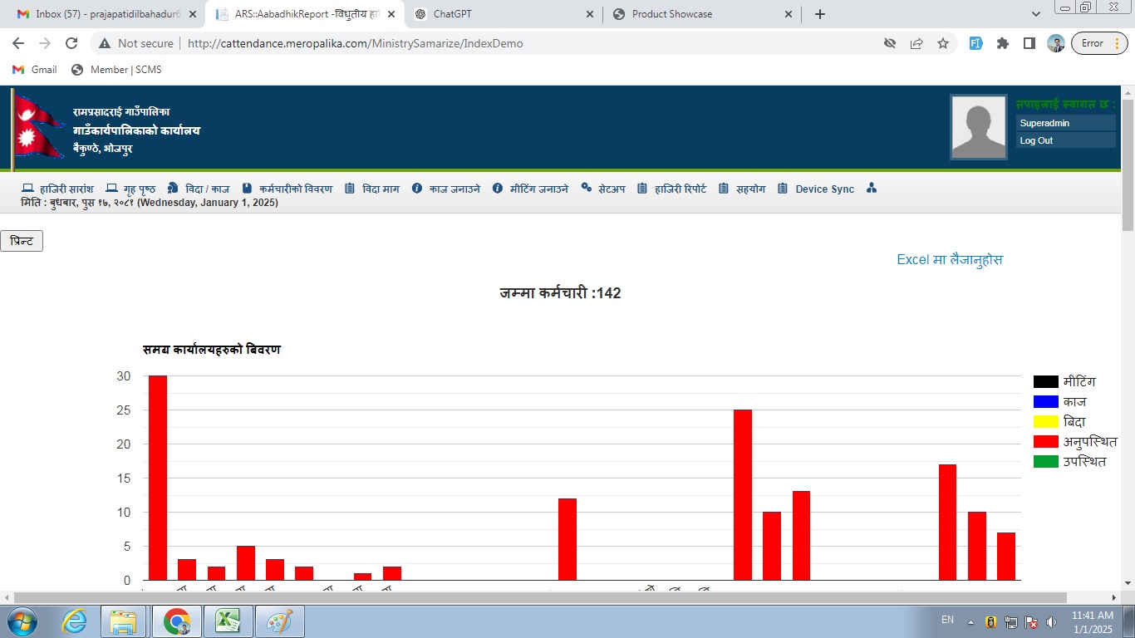Toggle the browser side panel icon

[x=1029, y=43]
